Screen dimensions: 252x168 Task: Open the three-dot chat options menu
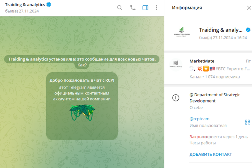[157, 8]
